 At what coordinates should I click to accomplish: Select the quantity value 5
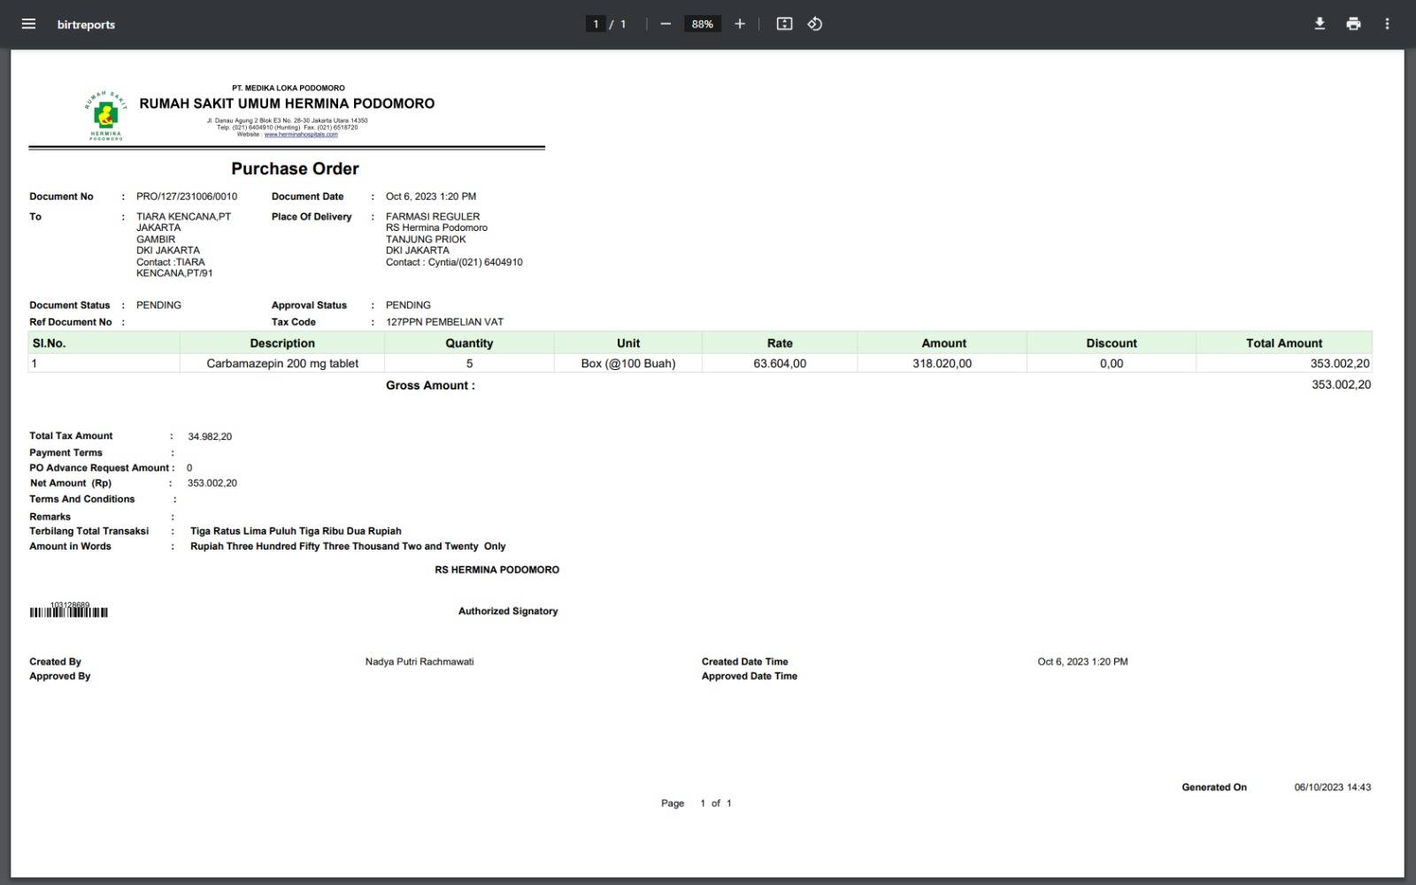coord(469,364)
